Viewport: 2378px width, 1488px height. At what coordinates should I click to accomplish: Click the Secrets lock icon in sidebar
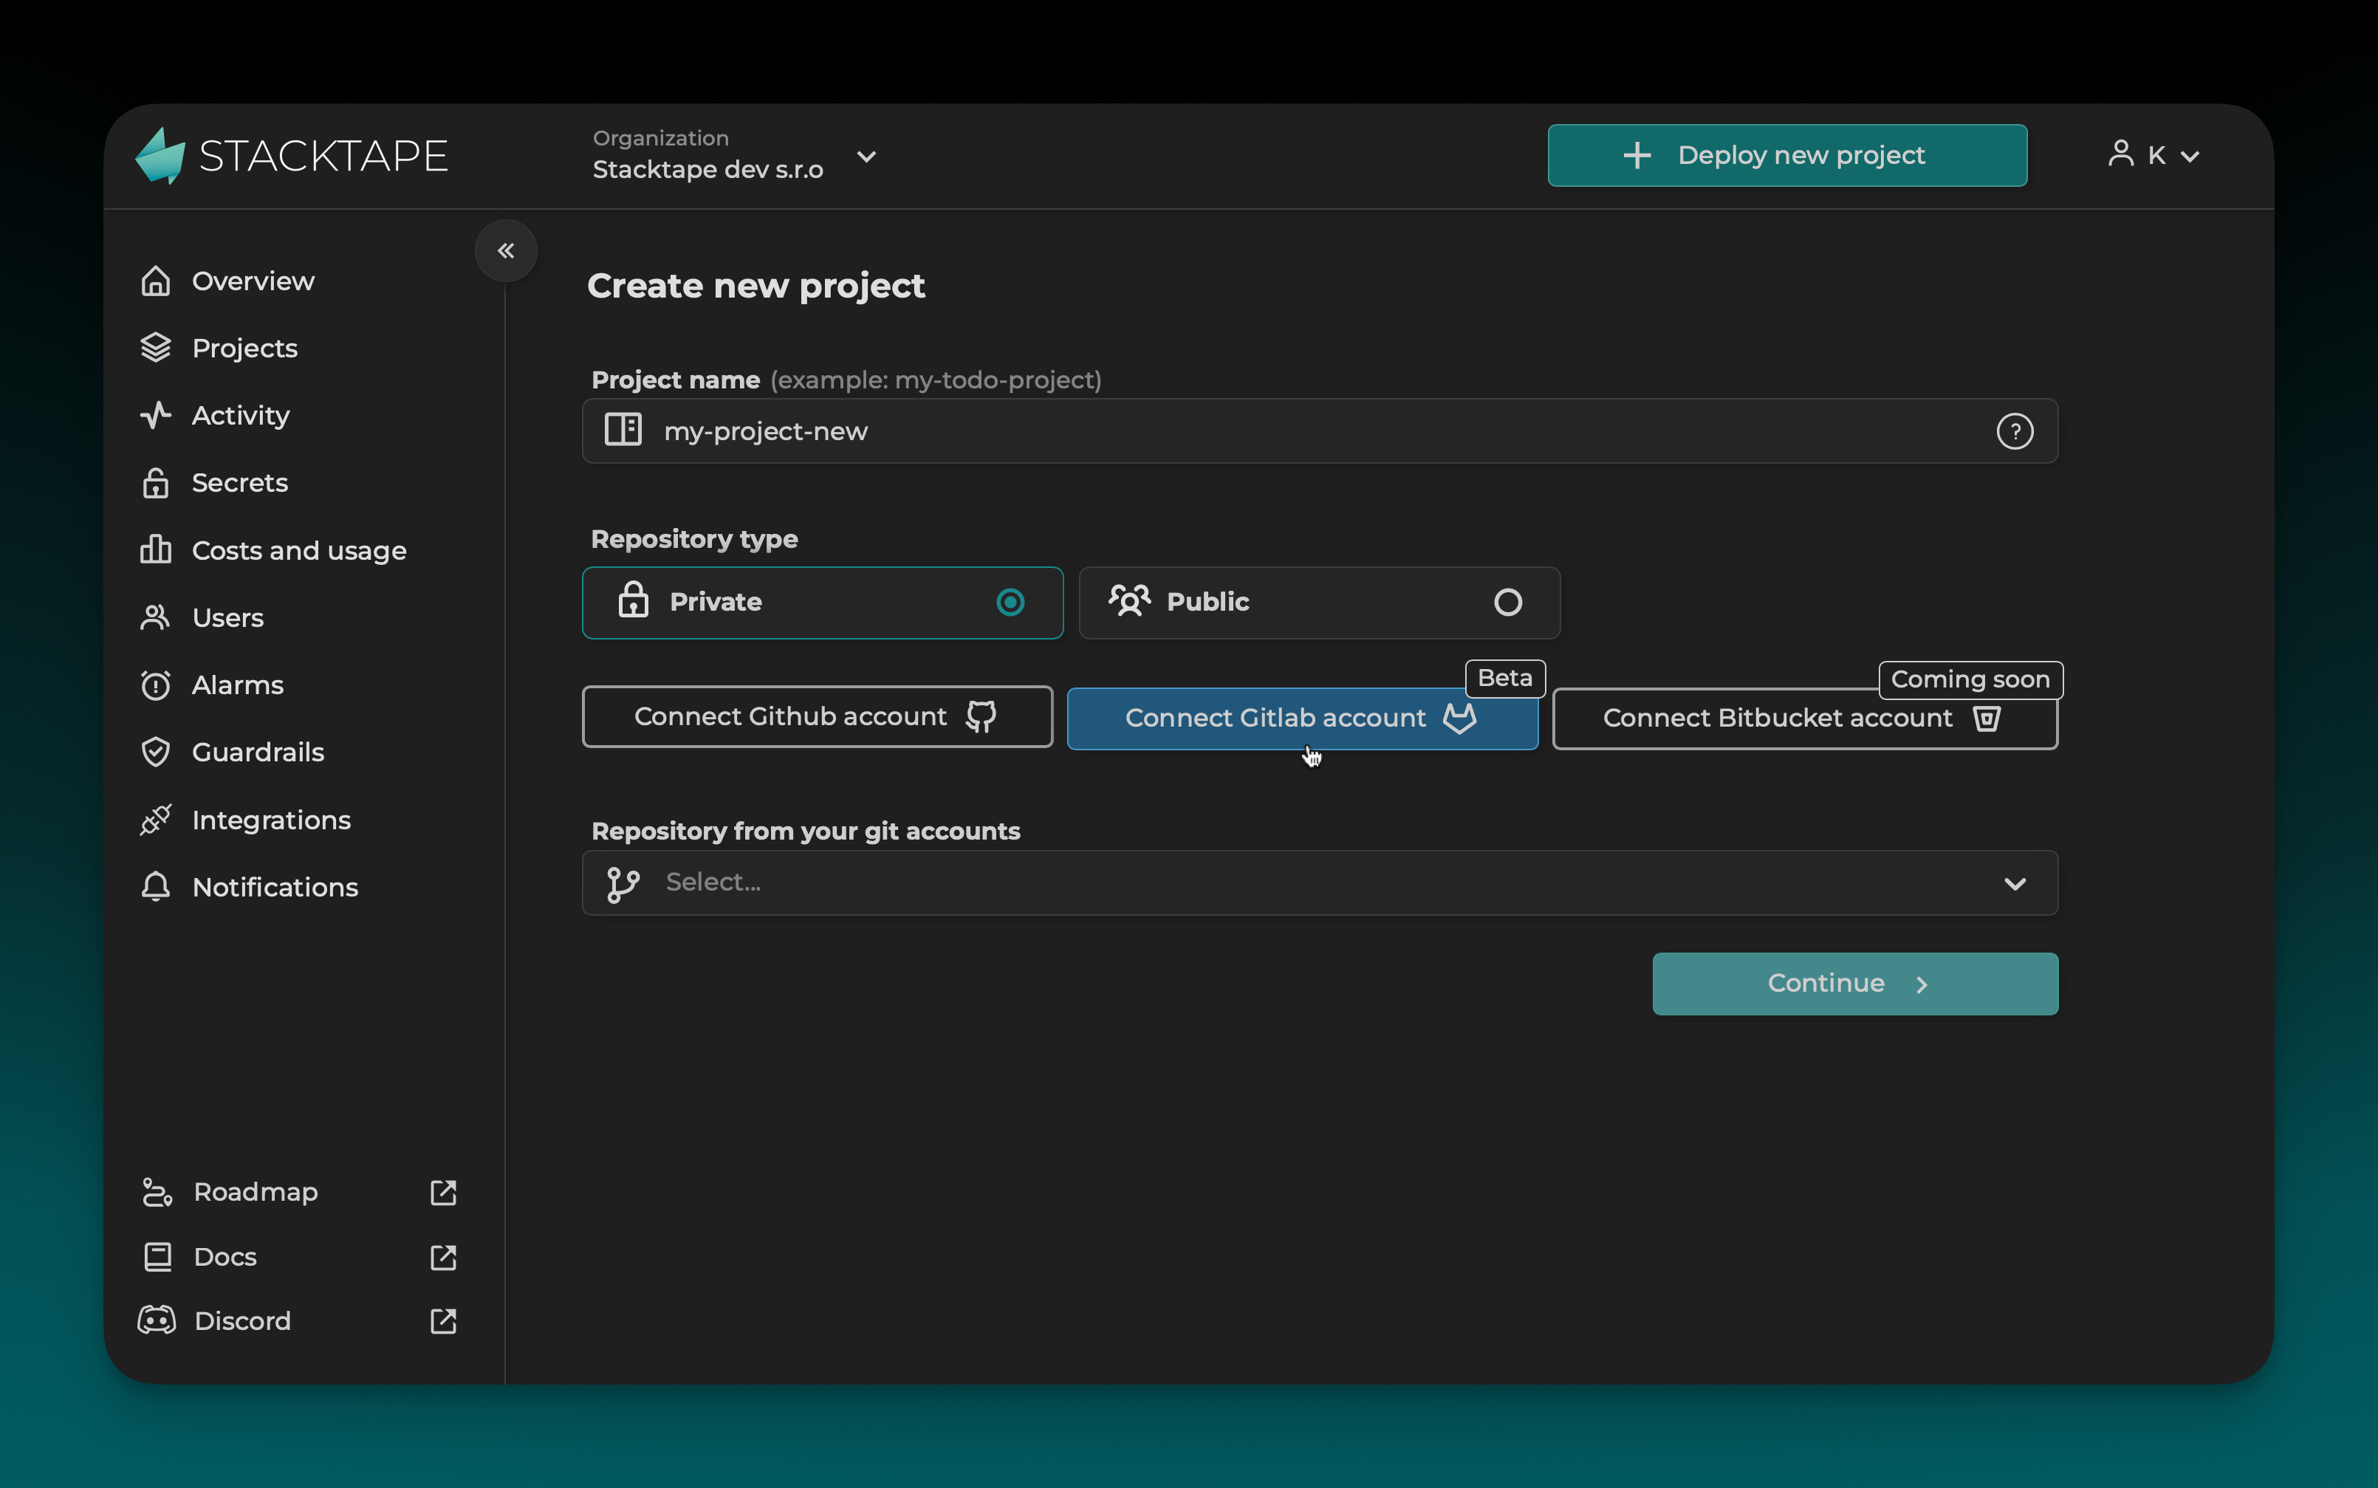coord(156,483)
